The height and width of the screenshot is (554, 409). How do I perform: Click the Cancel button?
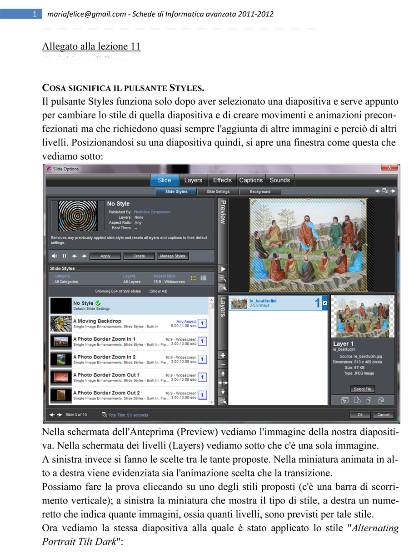(x=384, y=415)
